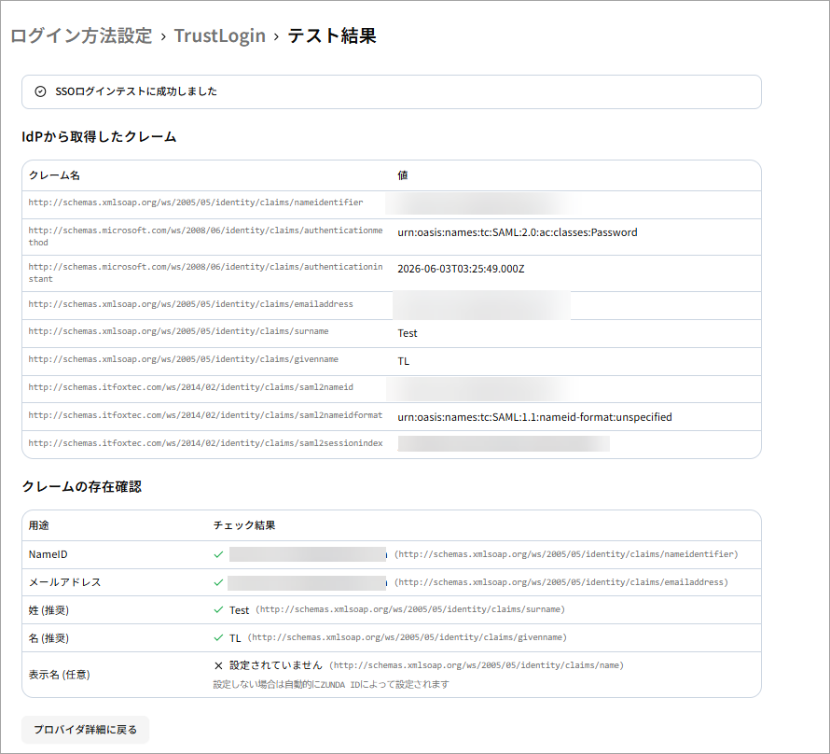Select the surname claim URL in claims table
The height and width of the screenshot is (754, 830).
tap(178, 331)
